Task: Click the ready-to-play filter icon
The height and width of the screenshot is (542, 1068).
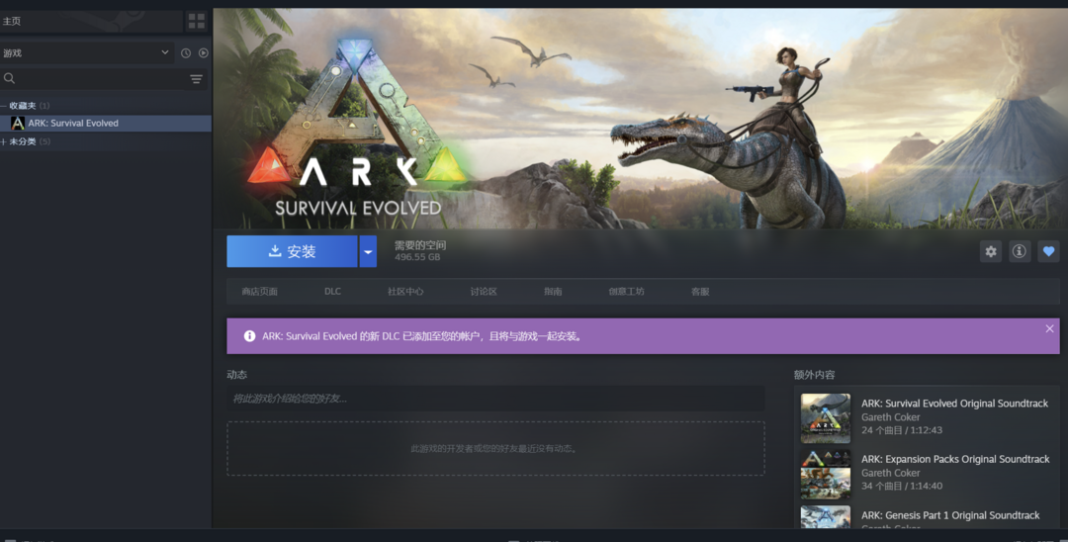Action: pos(203,53)
